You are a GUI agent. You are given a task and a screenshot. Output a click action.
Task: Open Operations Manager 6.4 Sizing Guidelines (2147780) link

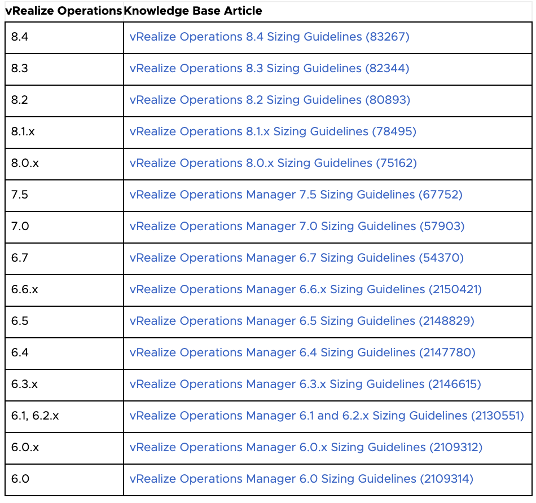pos(302,352)
